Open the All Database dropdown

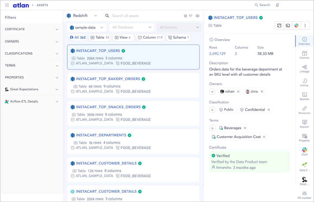click(132, 27)
